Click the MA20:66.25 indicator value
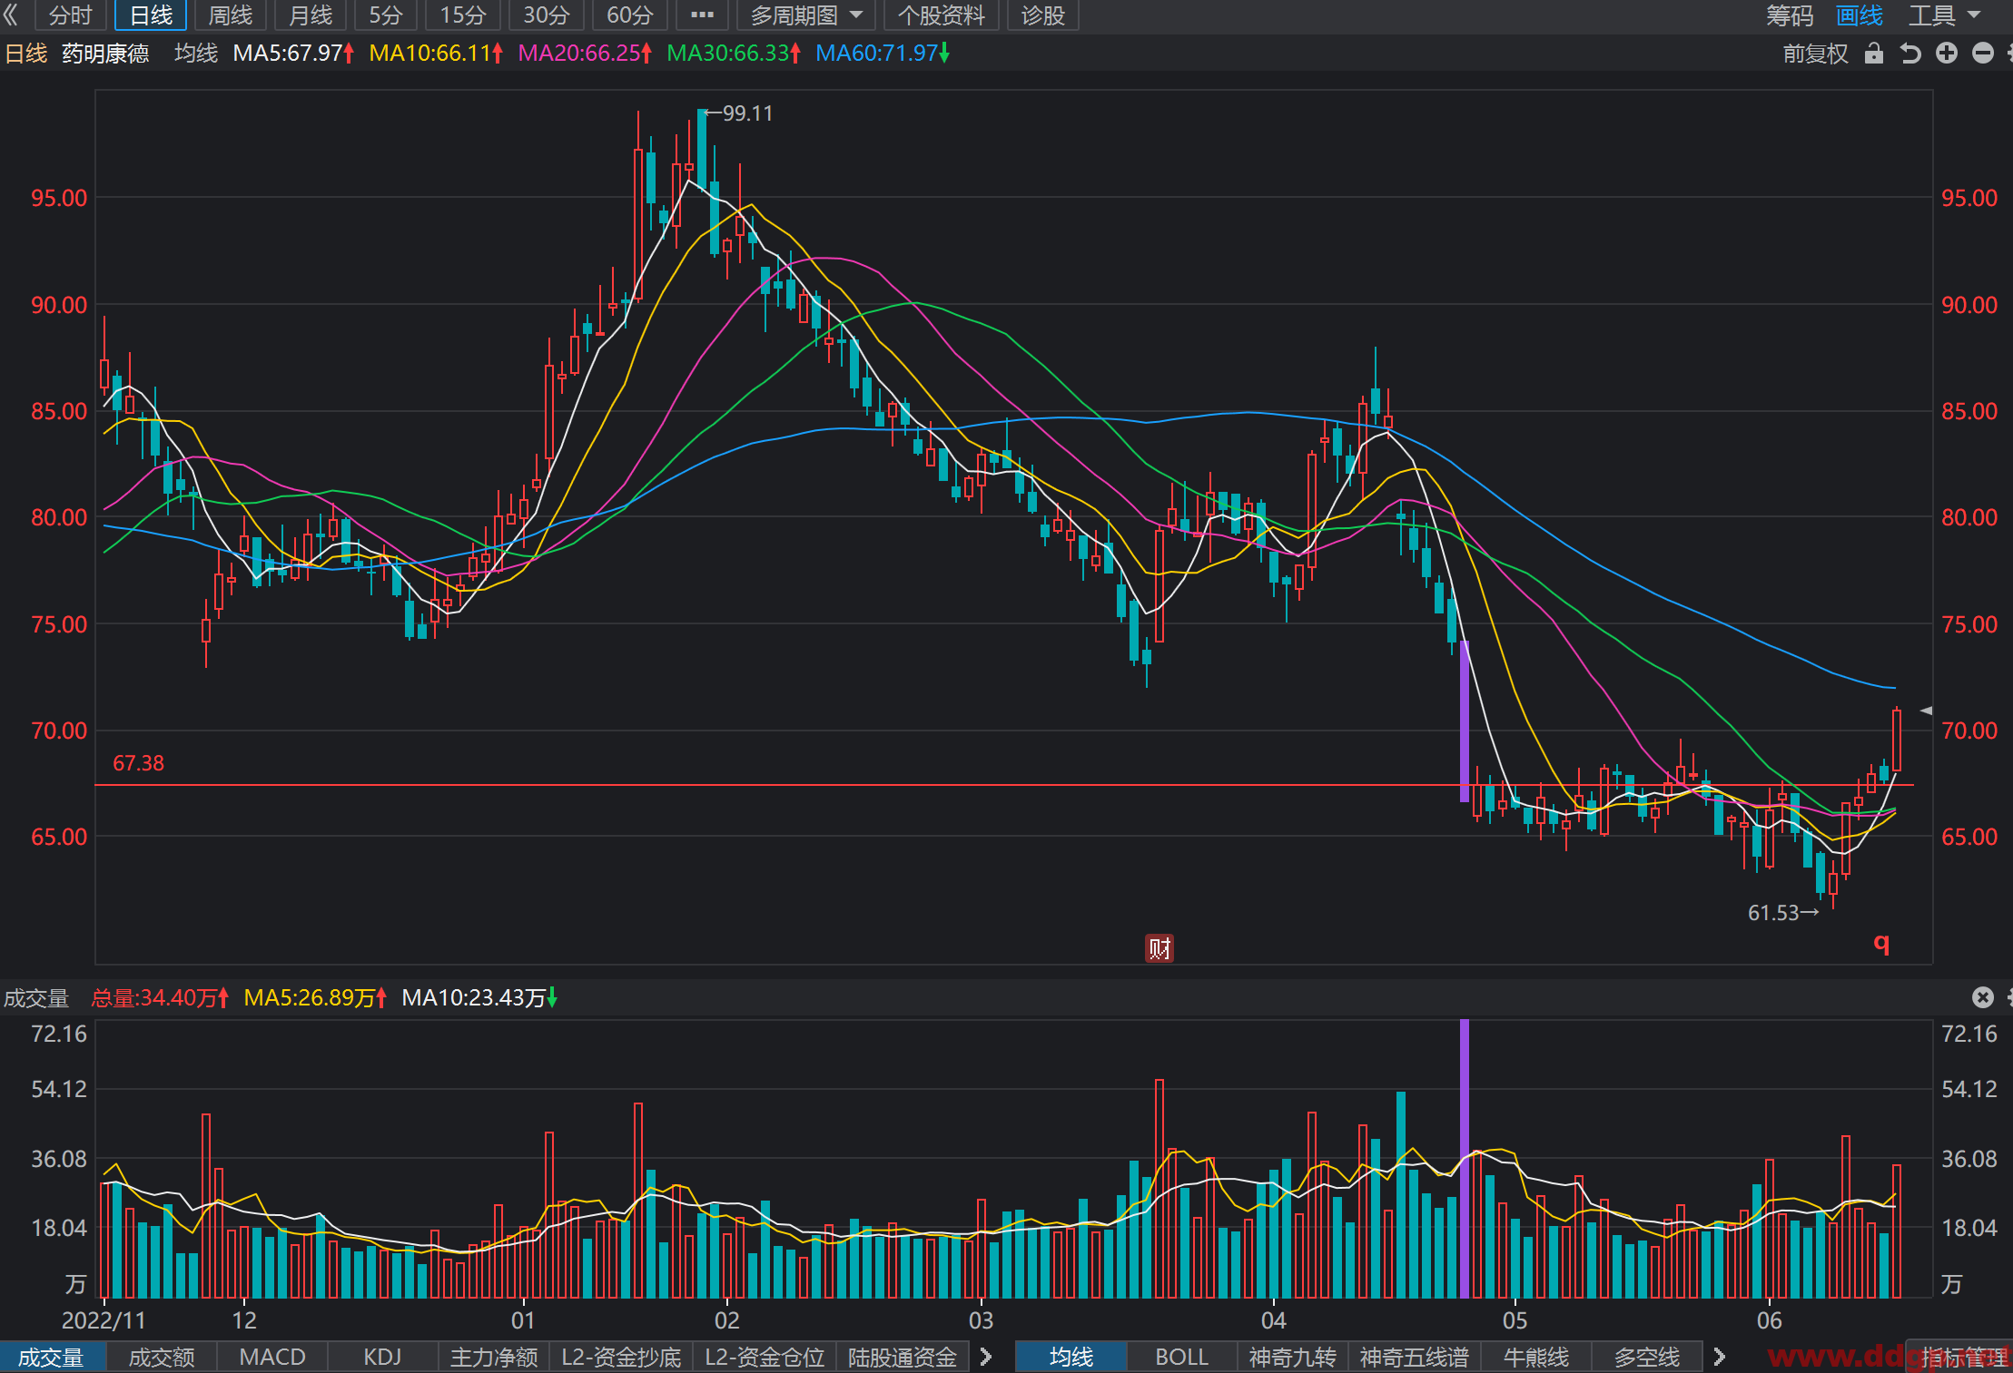 (585, 54)
